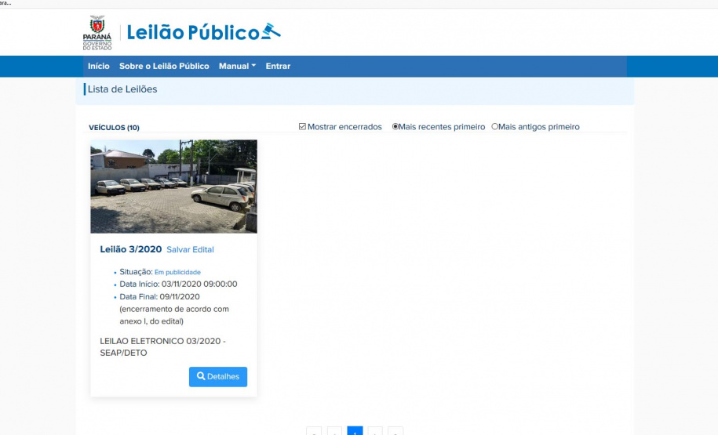Click Entrar to log in

pos(278,67)
